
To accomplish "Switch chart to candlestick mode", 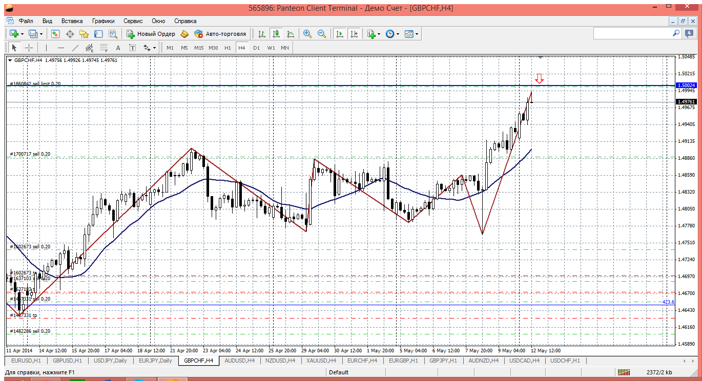I will [276, 34].
